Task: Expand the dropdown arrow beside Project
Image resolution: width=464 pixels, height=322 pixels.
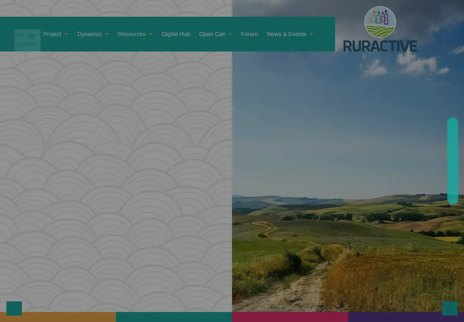Action: point(66,34)
